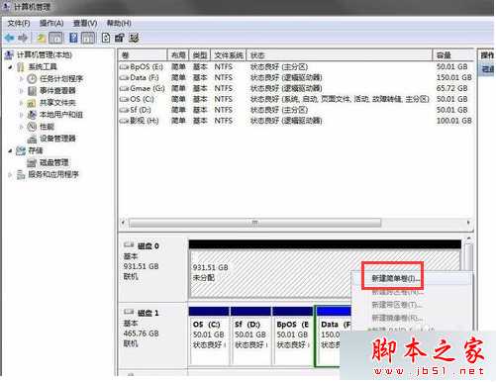
Task: Click the 性能 monitor icon
Action: tap(32, 127)
